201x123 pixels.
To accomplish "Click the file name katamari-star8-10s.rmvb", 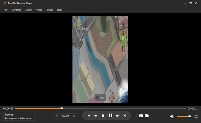I will point(18,118).
